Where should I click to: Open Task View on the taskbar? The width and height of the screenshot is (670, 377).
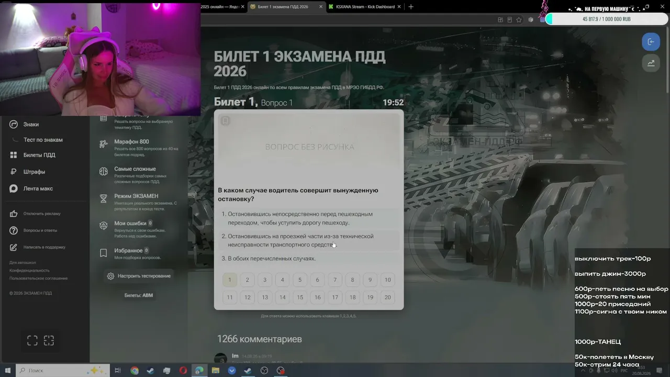pos(118,370)
